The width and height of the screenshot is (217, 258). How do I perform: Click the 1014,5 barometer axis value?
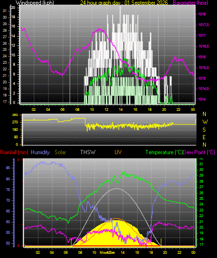click(x=203, y=88)
